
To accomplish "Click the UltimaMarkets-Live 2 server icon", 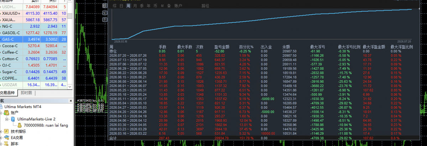I will coord(14,119).
